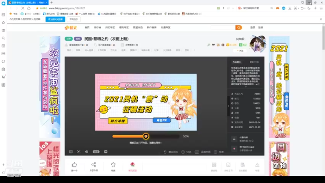Report the work with warning triangle icon
325x183 pixels.
(x=257, y=165)
